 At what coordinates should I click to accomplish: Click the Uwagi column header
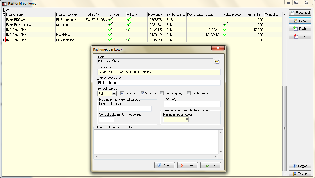[214, 14]
